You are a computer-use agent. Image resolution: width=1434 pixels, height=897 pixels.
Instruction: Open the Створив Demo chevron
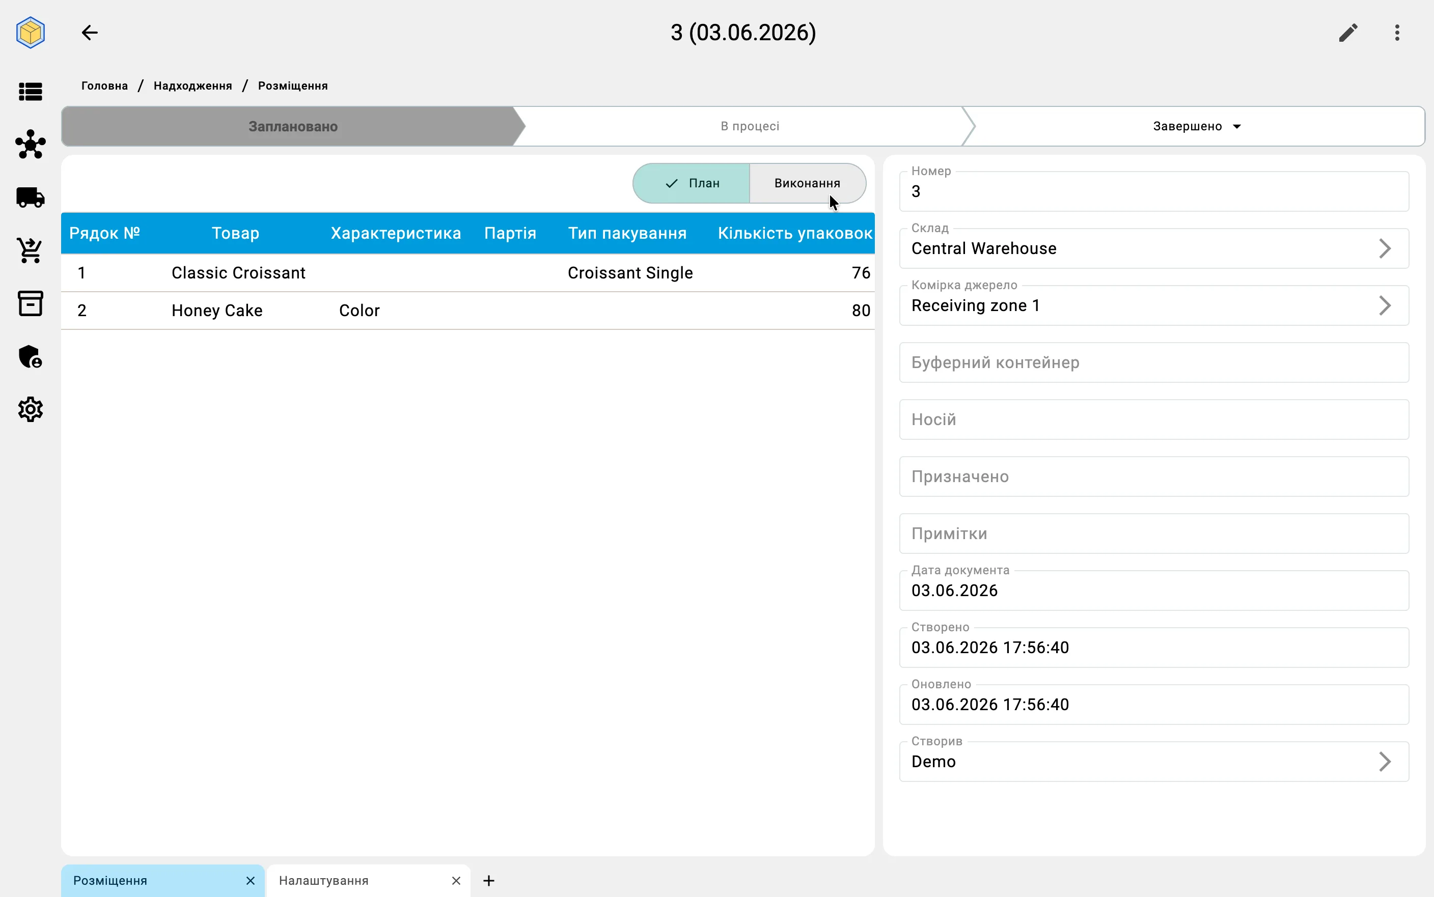(x=1384, y=761)
